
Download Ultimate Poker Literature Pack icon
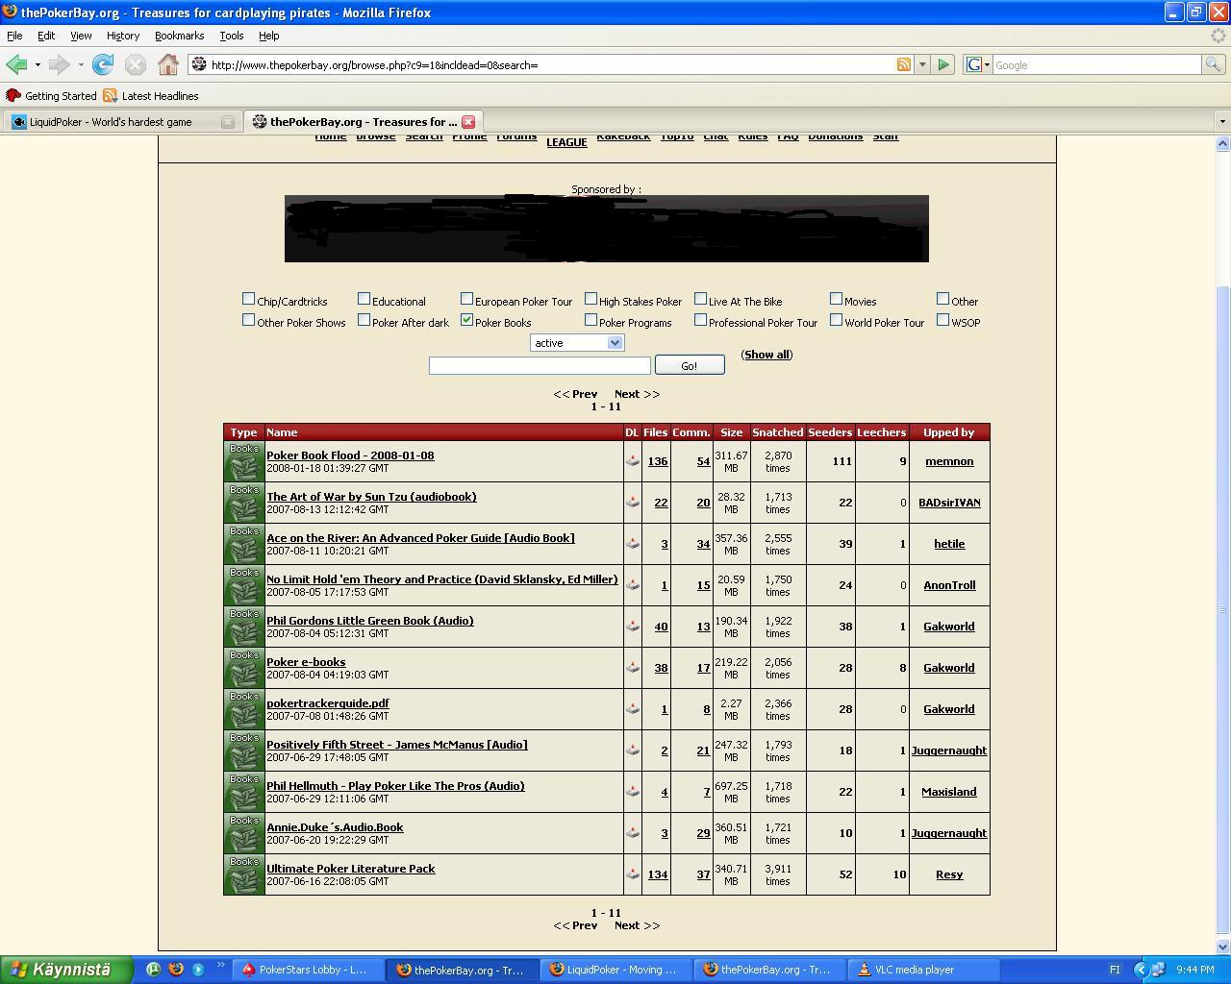pyautogui.click(x=633, y=873)
